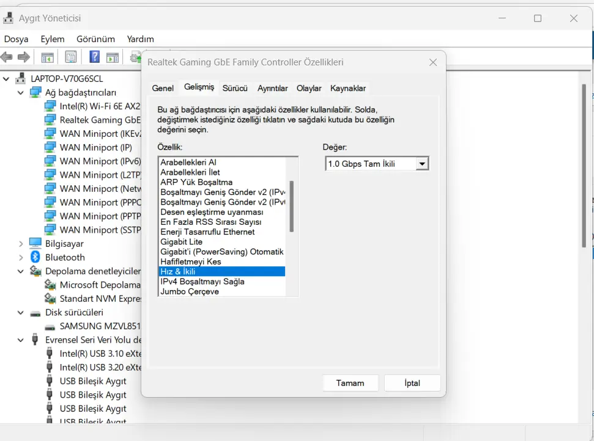Click the Bluetooth logo icon

[x=35, y=257]
